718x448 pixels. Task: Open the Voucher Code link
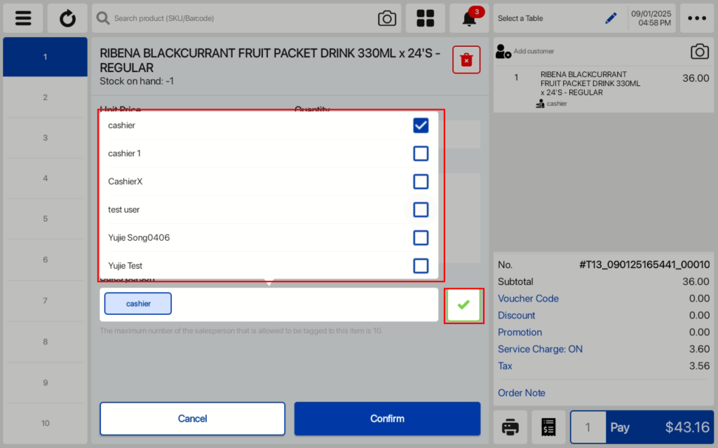(528, 298)
